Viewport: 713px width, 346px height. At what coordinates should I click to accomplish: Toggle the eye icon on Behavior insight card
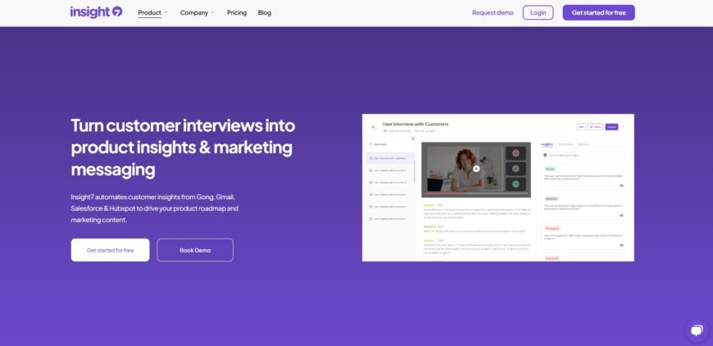pos(621,216)
